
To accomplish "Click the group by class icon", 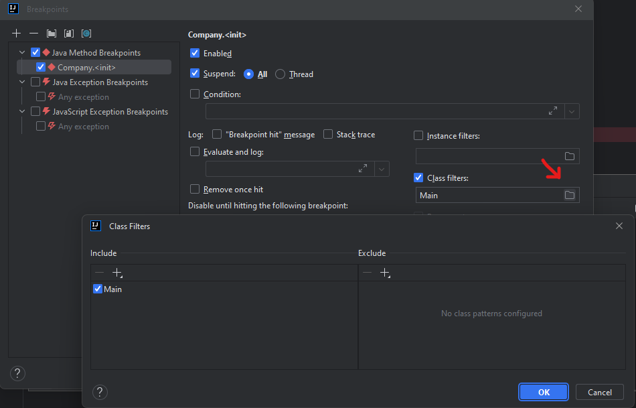I will (69, 33).
